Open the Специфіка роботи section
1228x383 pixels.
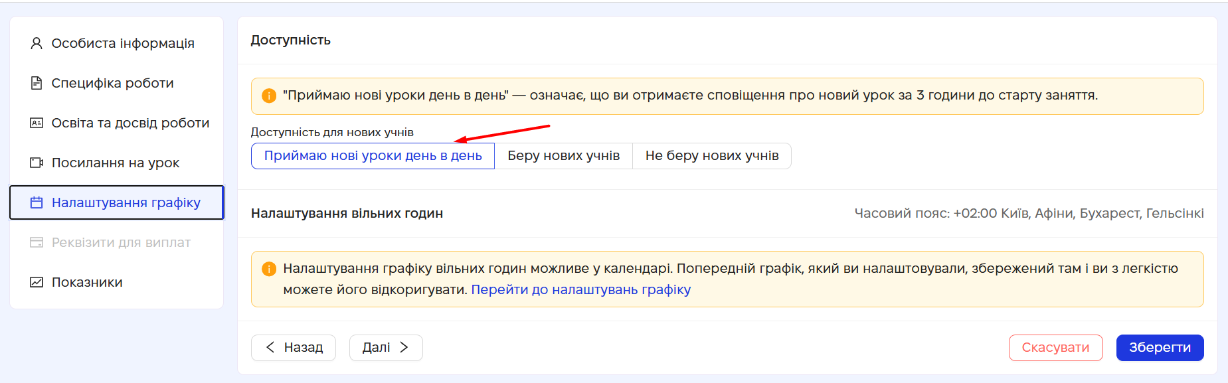point(112,83)
